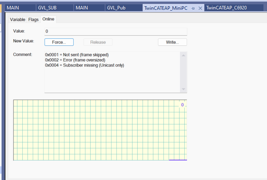
Task: Click comment line '0x0002 = Error (frame oversized)'
Action: tap(75, 60)
